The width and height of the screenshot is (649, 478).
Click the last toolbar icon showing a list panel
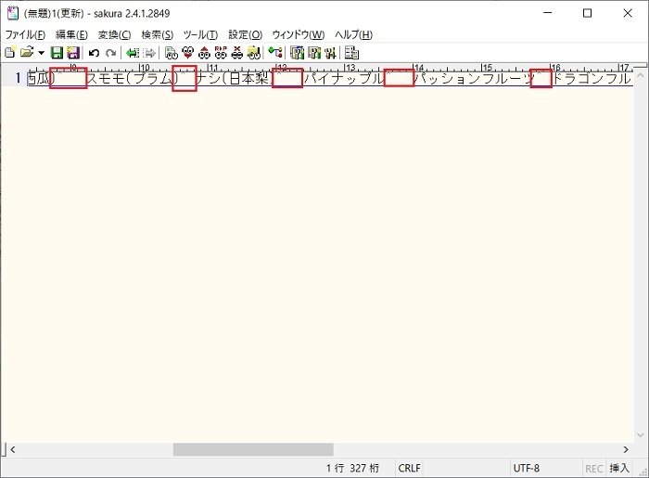351,53
